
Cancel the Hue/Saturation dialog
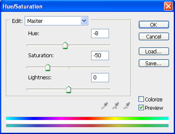[x=154, y=37]
